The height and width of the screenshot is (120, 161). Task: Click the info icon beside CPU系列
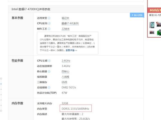49,23
